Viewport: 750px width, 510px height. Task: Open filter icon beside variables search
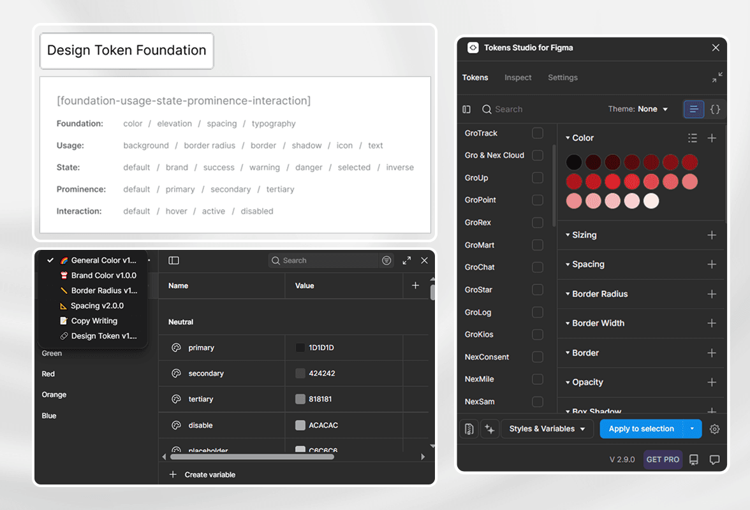[386, 261]
